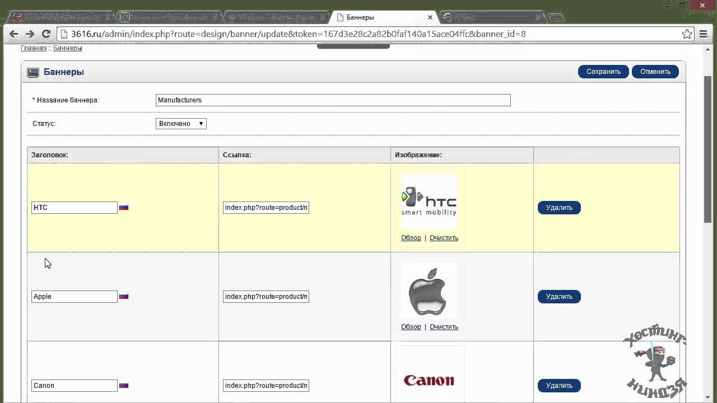Viewport: 717px width, 403px height.
Task: Focus the link field in HTC row
Action: 266,208
